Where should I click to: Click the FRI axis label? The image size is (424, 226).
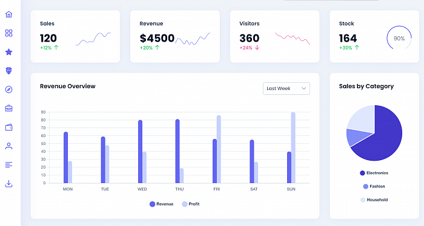pos(217,189)
